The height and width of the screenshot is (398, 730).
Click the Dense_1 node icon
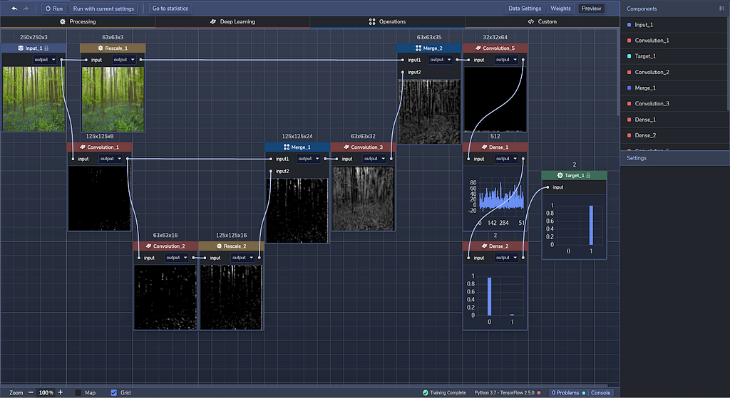pos(484,147)
